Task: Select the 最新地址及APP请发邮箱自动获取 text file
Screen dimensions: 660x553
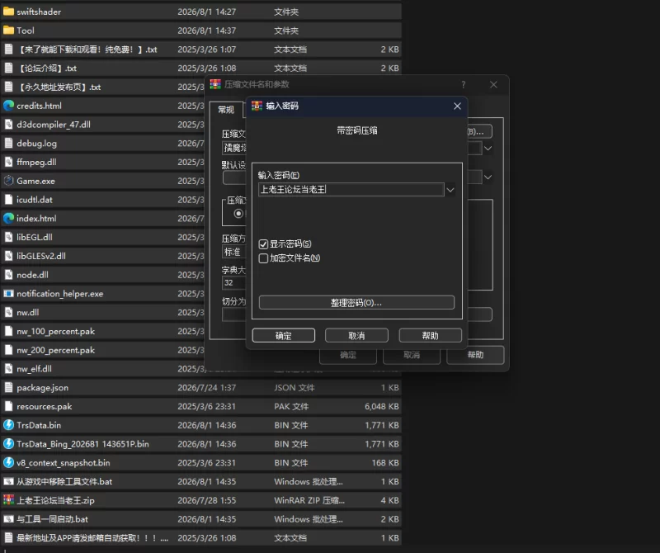Action: 92,538
